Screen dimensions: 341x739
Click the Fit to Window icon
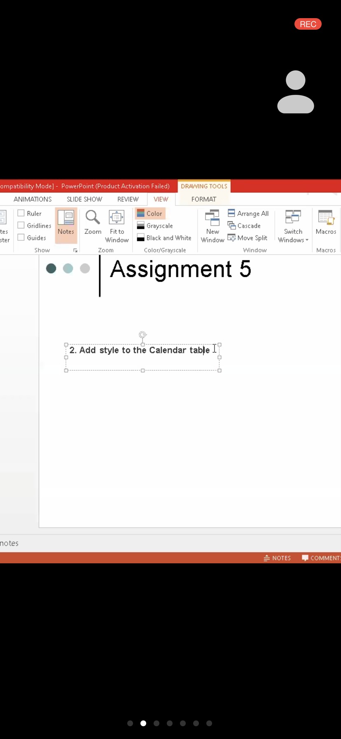pos(117,217)
